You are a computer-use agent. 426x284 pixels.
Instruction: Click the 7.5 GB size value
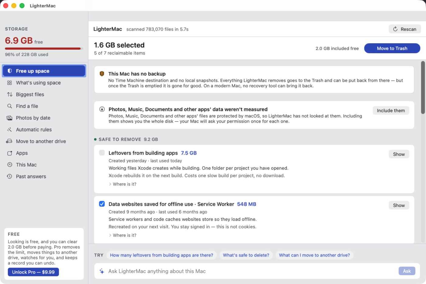(189, 153)
